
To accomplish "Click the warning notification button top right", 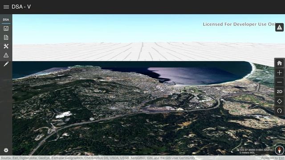I will (279, 28).
